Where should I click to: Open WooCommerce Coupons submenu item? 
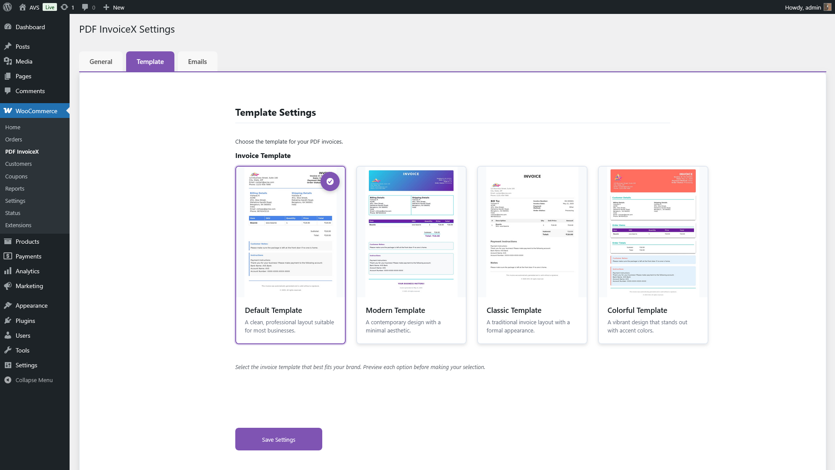pos(16,176)
